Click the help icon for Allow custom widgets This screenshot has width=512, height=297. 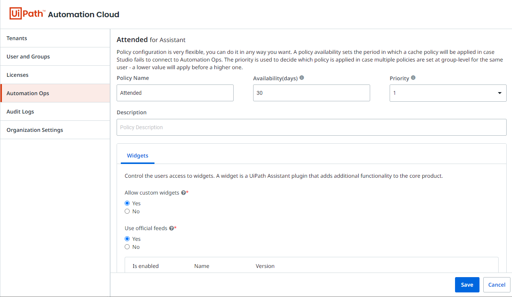click(183, 193)
